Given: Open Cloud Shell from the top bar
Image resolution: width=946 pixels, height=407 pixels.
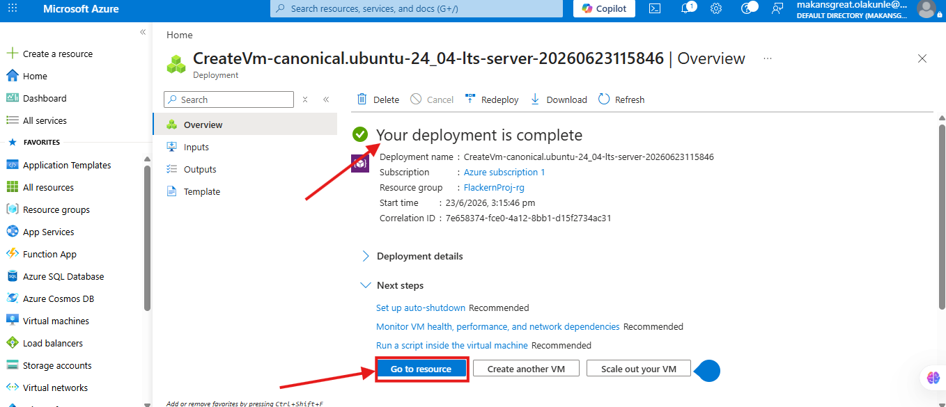Looking at the screenshot, I should [x=655, y=9].
